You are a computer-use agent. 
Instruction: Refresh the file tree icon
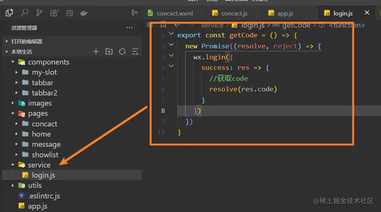coord(122,52)
